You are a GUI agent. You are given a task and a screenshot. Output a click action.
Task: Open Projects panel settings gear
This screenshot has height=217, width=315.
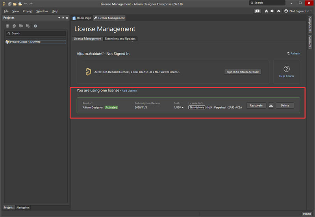pyautogui.click(x=35, y=26)
